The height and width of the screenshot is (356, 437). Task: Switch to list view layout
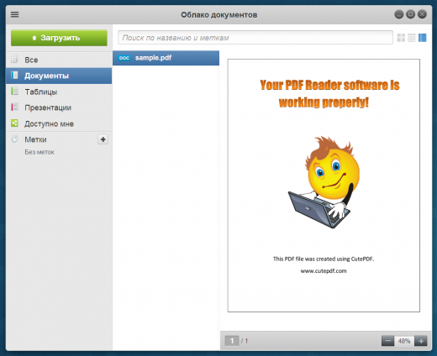point(412,38)
